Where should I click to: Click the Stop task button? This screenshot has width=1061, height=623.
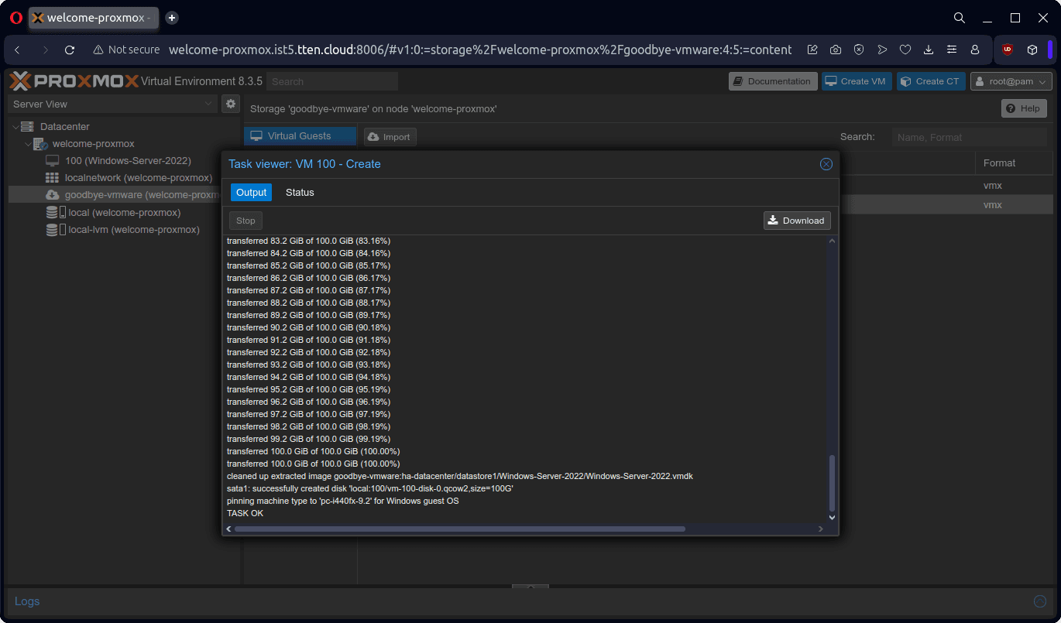point(246,221)
